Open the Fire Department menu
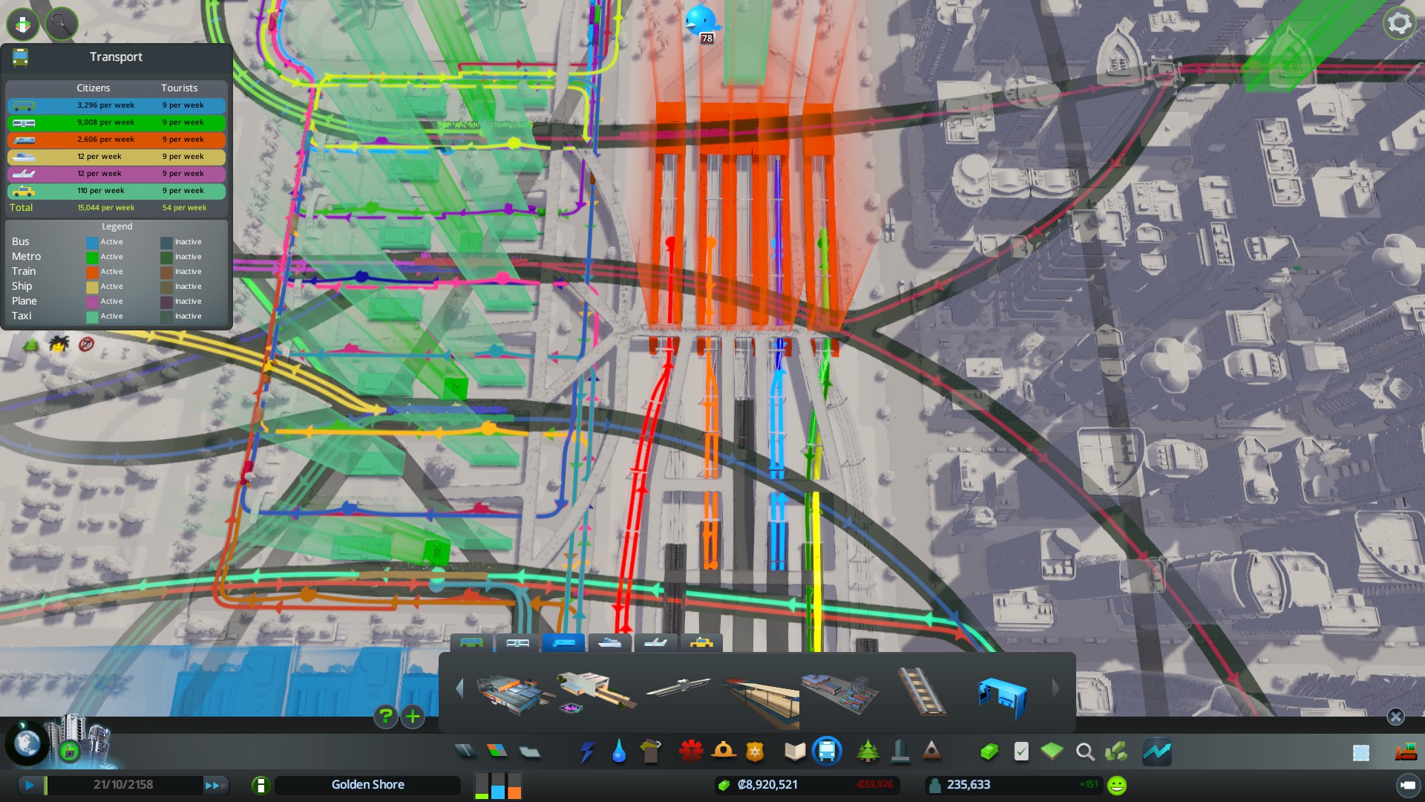The width and height of the screenshot is (1425, 802). [723, 752]
